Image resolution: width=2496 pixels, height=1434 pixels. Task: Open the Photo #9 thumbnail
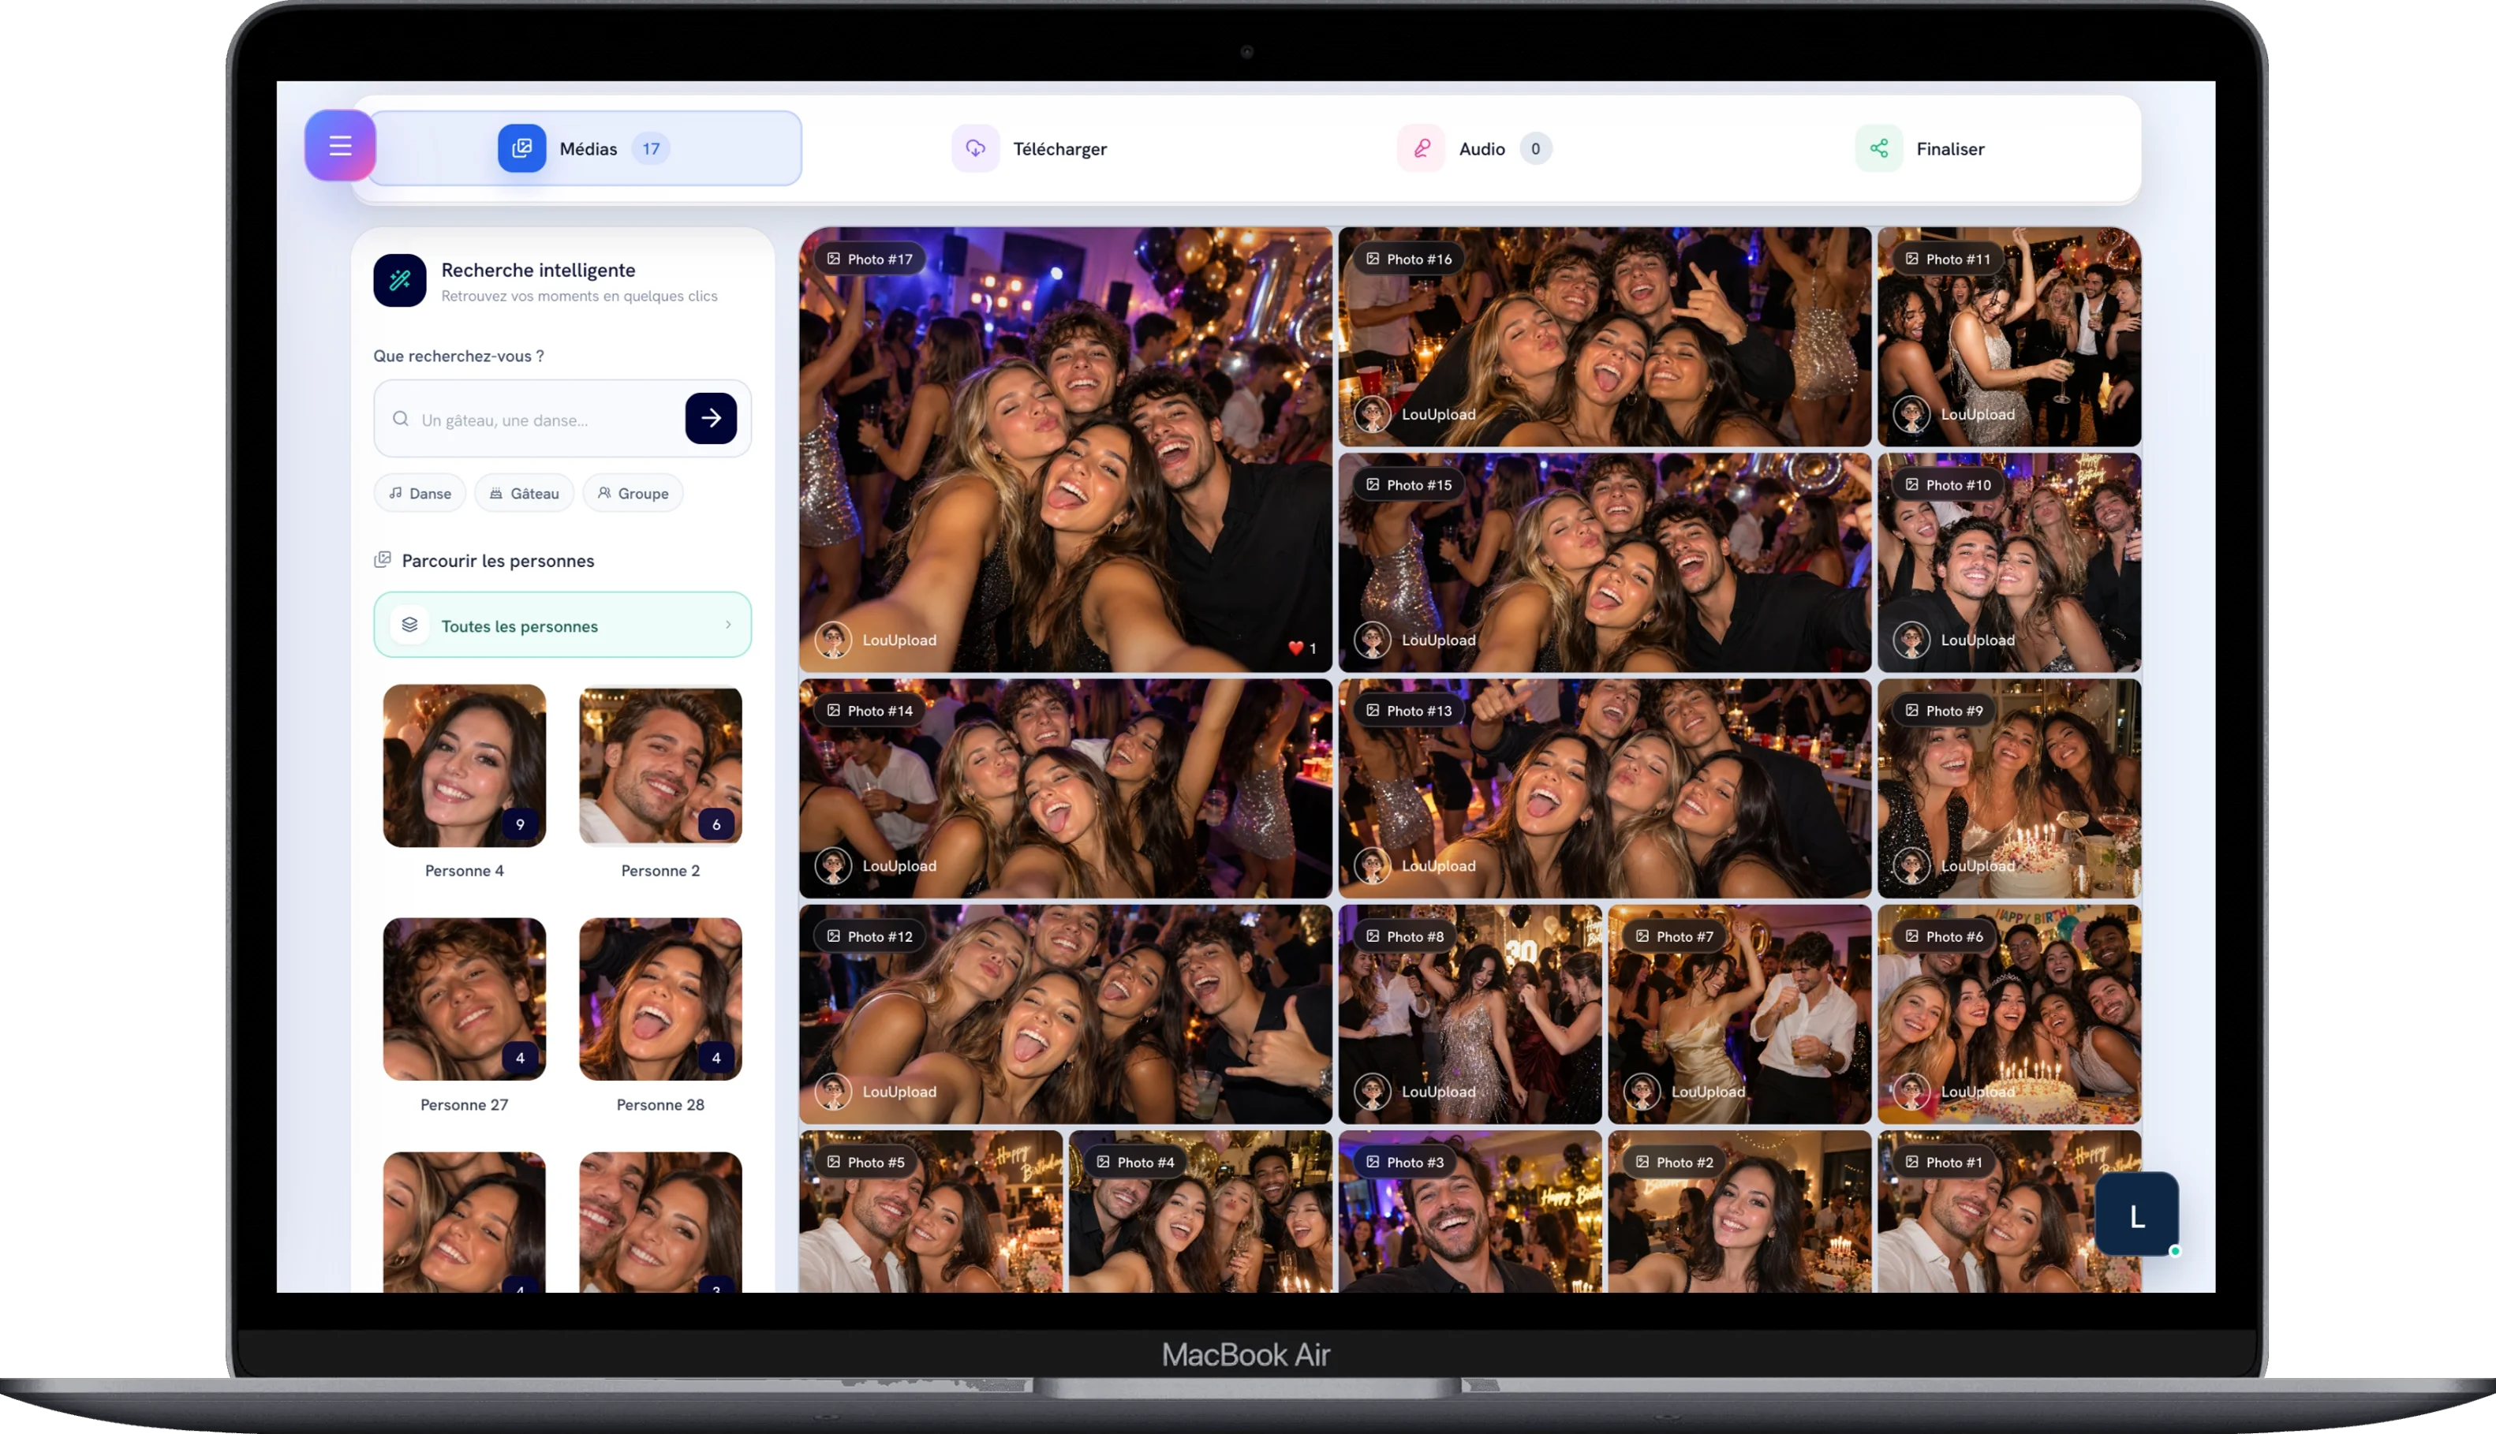pyautogui.click(x=2009, y=789)
